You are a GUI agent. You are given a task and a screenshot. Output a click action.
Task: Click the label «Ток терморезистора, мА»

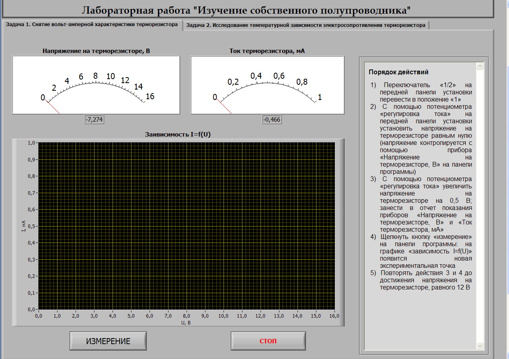pos(267,51)
